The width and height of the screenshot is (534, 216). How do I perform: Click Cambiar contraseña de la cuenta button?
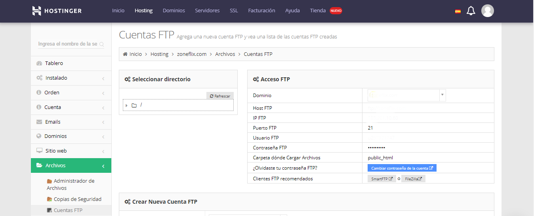tap(402, 168)
